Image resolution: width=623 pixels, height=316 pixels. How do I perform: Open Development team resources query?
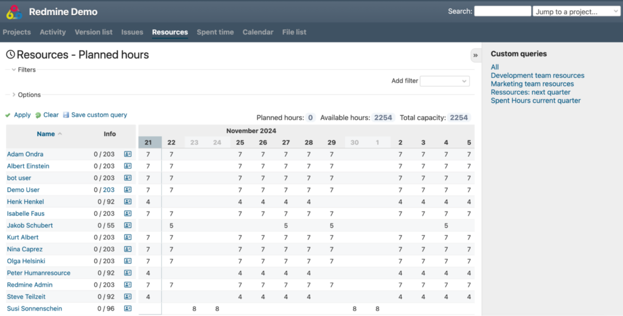[x=537, y=75]
